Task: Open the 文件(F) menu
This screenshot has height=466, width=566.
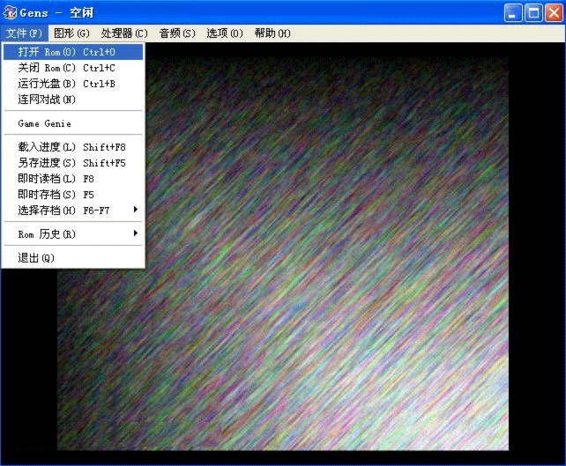Action: (x=24, y=33)
